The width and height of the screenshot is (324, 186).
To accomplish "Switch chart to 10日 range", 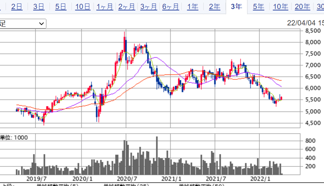I will (83, 7).
